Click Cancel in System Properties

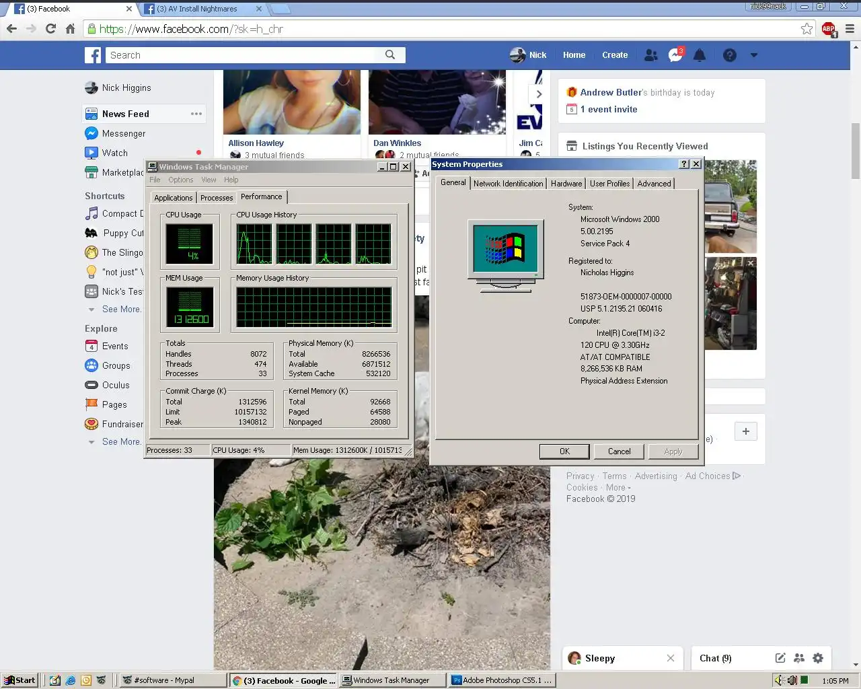pyautogui.click(x=619, y=451)
